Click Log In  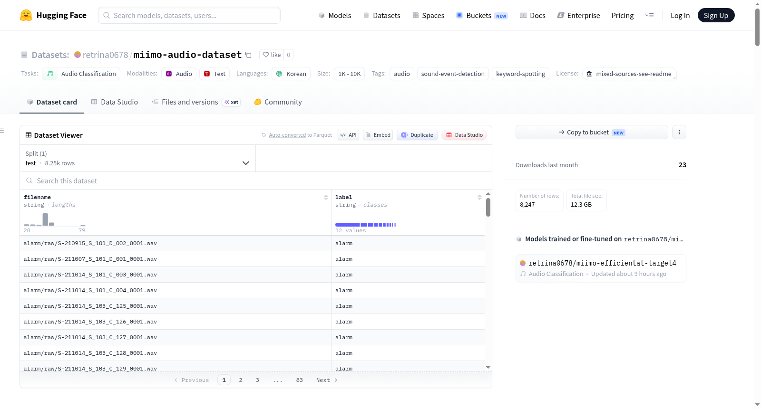point(680,15)
